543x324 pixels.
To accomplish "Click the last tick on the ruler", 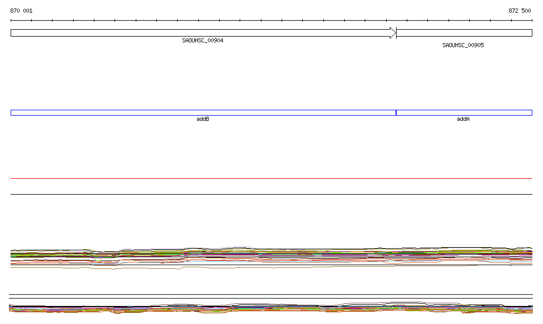I will (532, 21).
